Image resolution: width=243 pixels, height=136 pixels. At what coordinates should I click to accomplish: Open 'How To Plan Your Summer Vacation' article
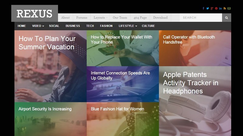pos(47,43)
